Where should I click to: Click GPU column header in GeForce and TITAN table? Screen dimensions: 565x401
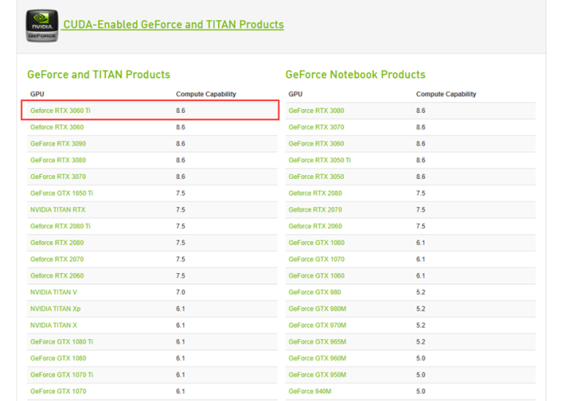[37, 94]
